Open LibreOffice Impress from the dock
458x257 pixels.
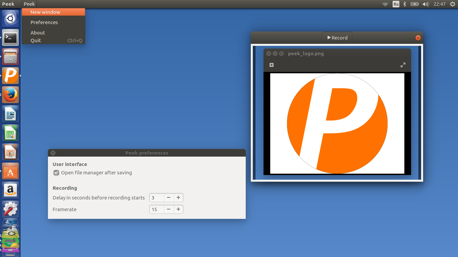click(x=10, y=152)
